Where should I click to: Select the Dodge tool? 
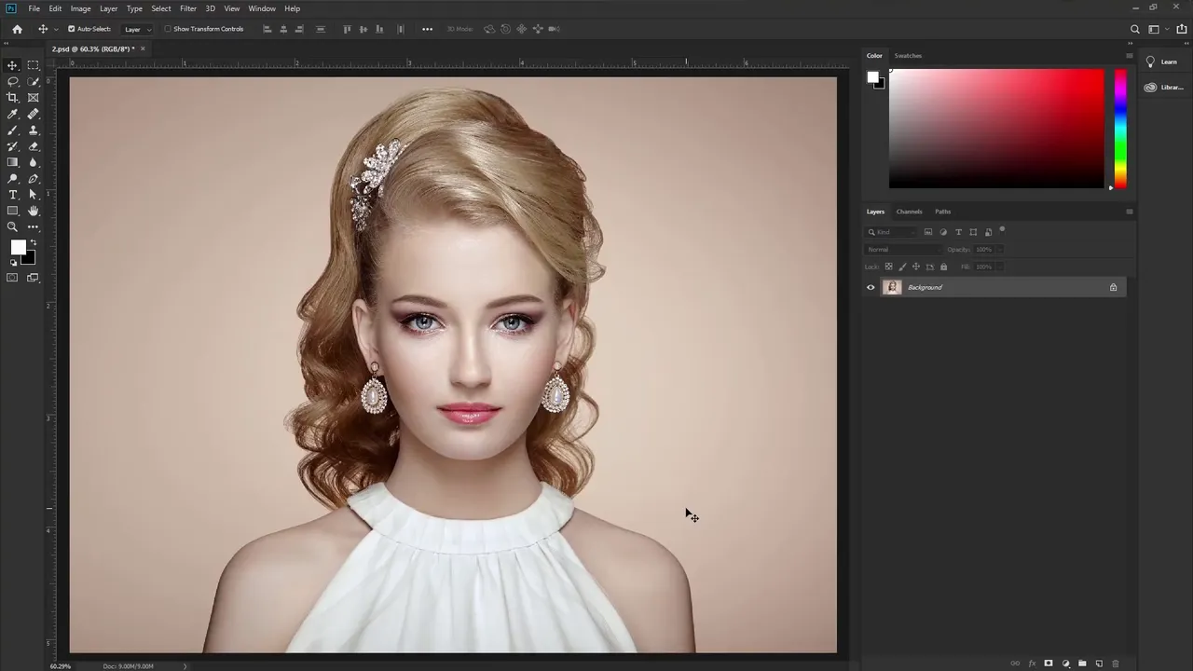(x=13, y=179)
